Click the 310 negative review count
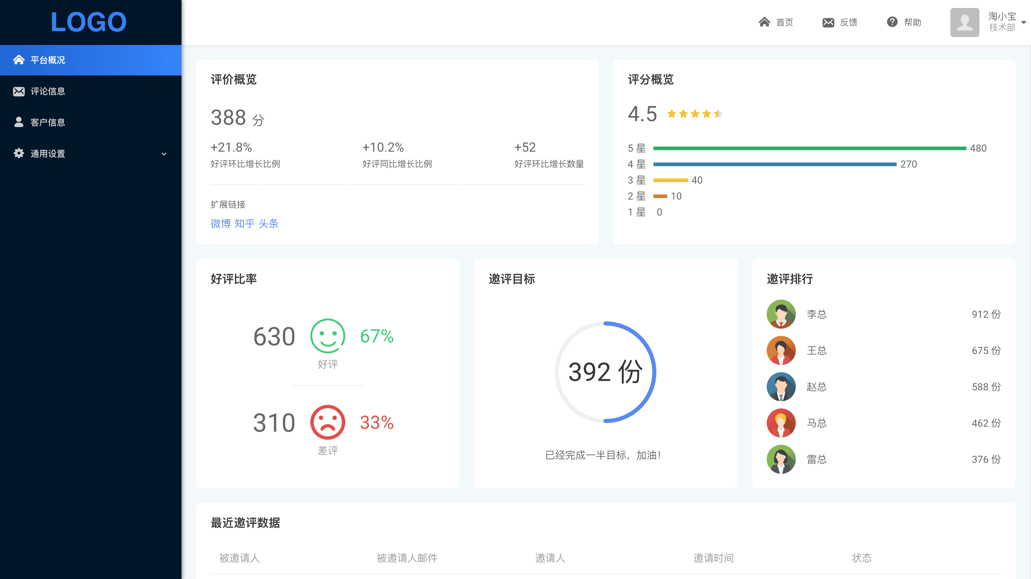 [274, 423]
